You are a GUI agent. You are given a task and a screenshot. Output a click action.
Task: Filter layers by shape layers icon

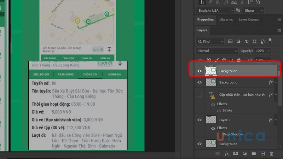click(254, 41)
